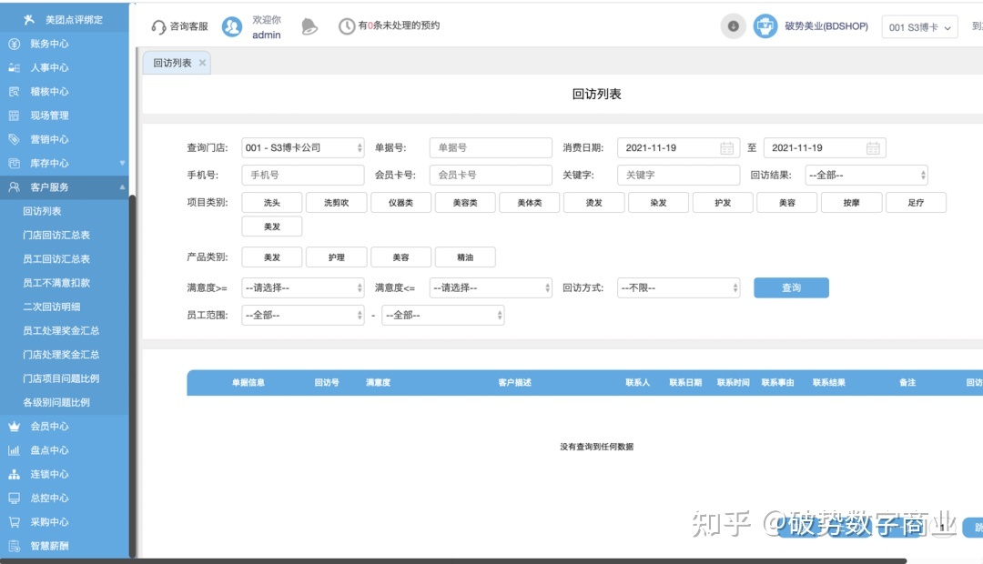
Task: Open 回访方式 dropdown
Action: (679, 287)
